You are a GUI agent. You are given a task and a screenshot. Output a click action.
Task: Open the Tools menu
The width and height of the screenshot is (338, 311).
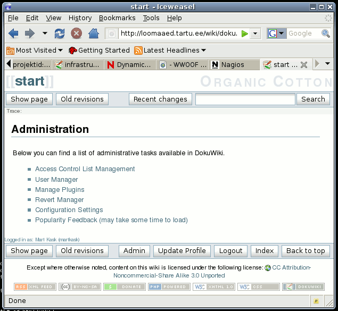(x=151, y=18)
